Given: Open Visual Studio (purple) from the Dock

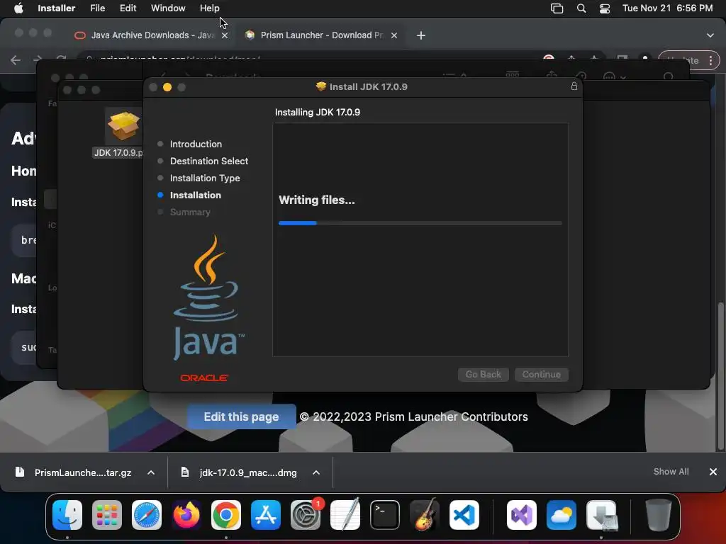Looking at the screenshot, I should pyautogui.click(x=522, y=515).
